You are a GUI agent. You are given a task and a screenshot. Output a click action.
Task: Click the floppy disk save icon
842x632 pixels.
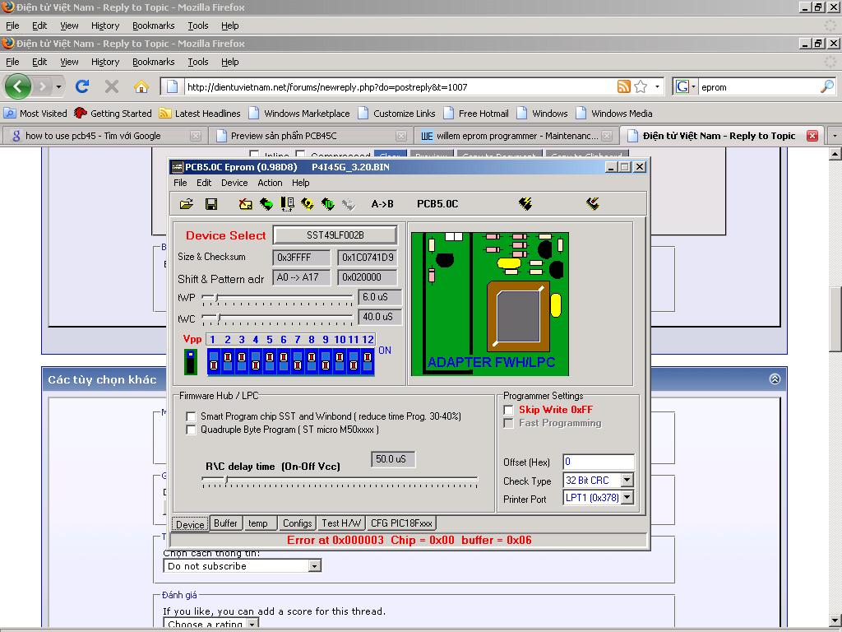click(211, 204)
